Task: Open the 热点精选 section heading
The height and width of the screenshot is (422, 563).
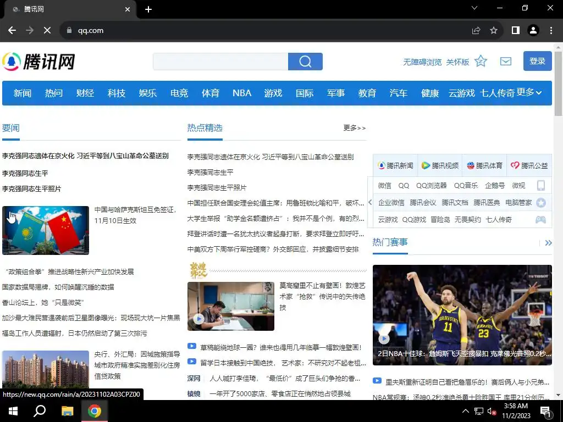Action: 205,127
